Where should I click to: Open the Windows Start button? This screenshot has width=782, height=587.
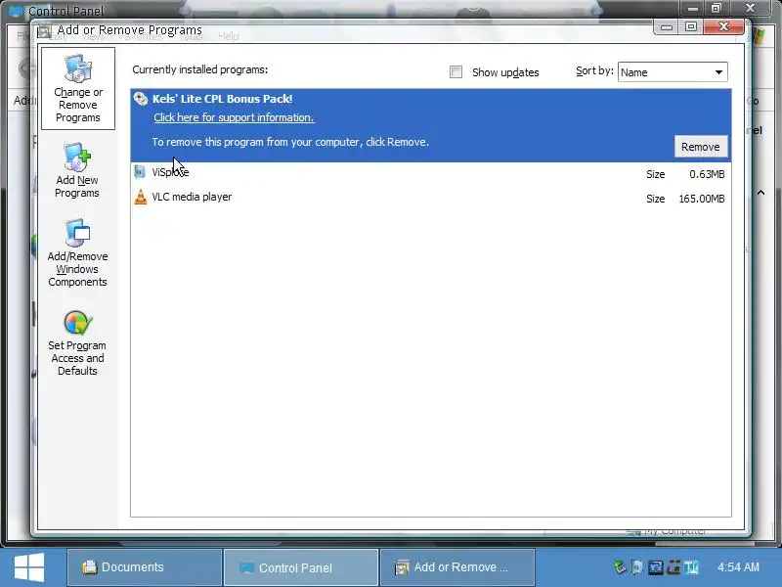(29, 567)
